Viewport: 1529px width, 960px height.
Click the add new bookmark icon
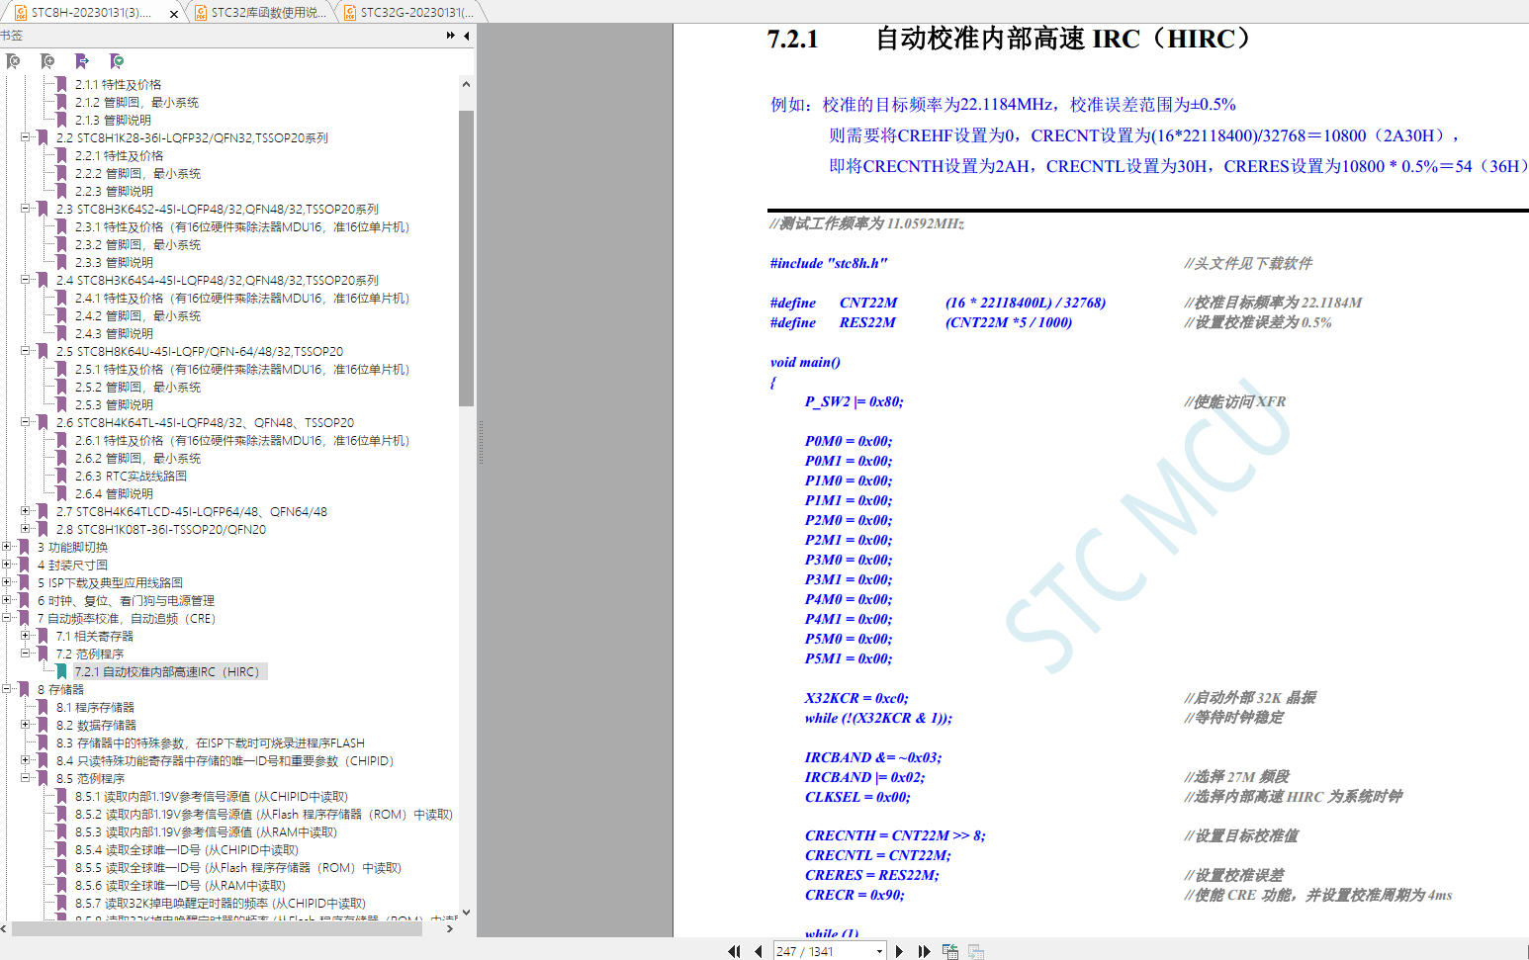[x=47, y=61]
